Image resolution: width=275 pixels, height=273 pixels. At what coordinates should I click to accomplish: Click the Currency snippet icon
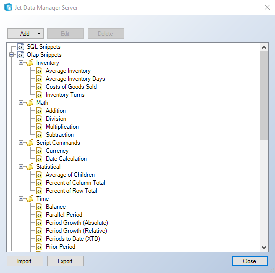(x=39, y=151)
